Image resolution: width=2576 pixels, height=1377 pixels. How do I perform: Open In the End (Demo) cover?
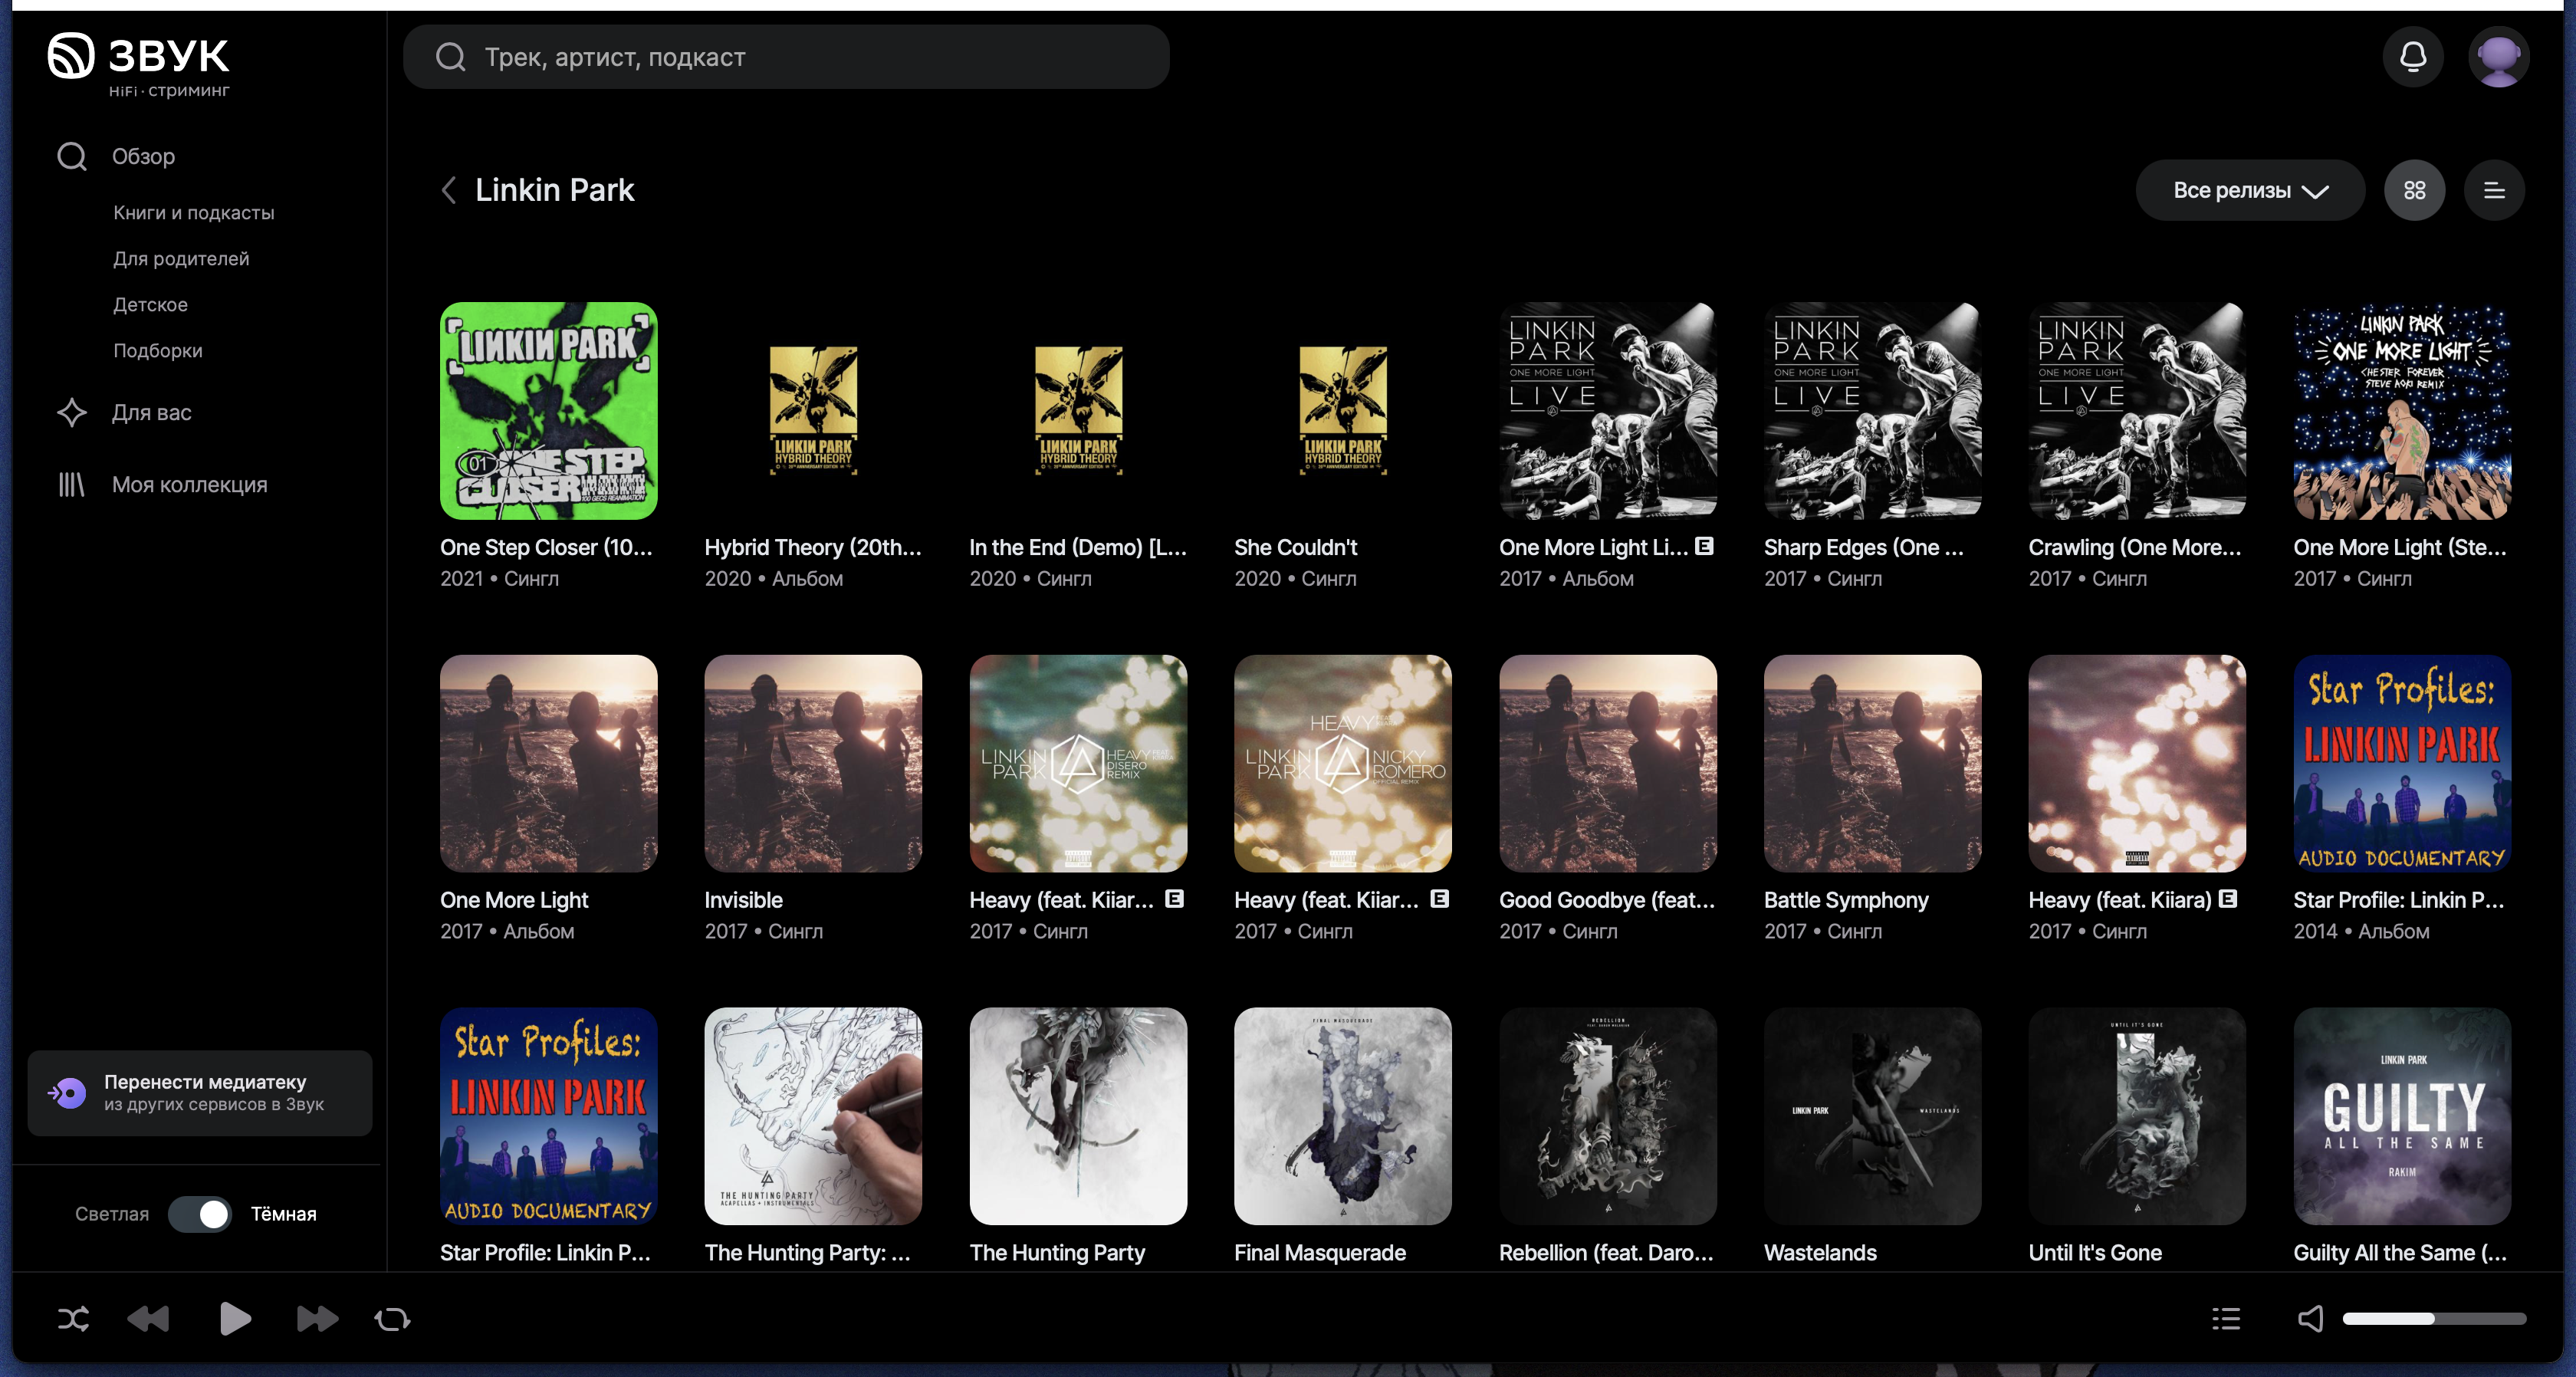1078,410
